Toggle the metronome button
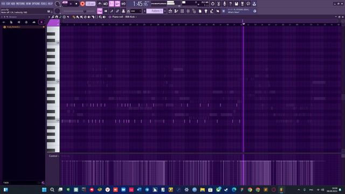345x194 pixels. (x=100, y=4)
